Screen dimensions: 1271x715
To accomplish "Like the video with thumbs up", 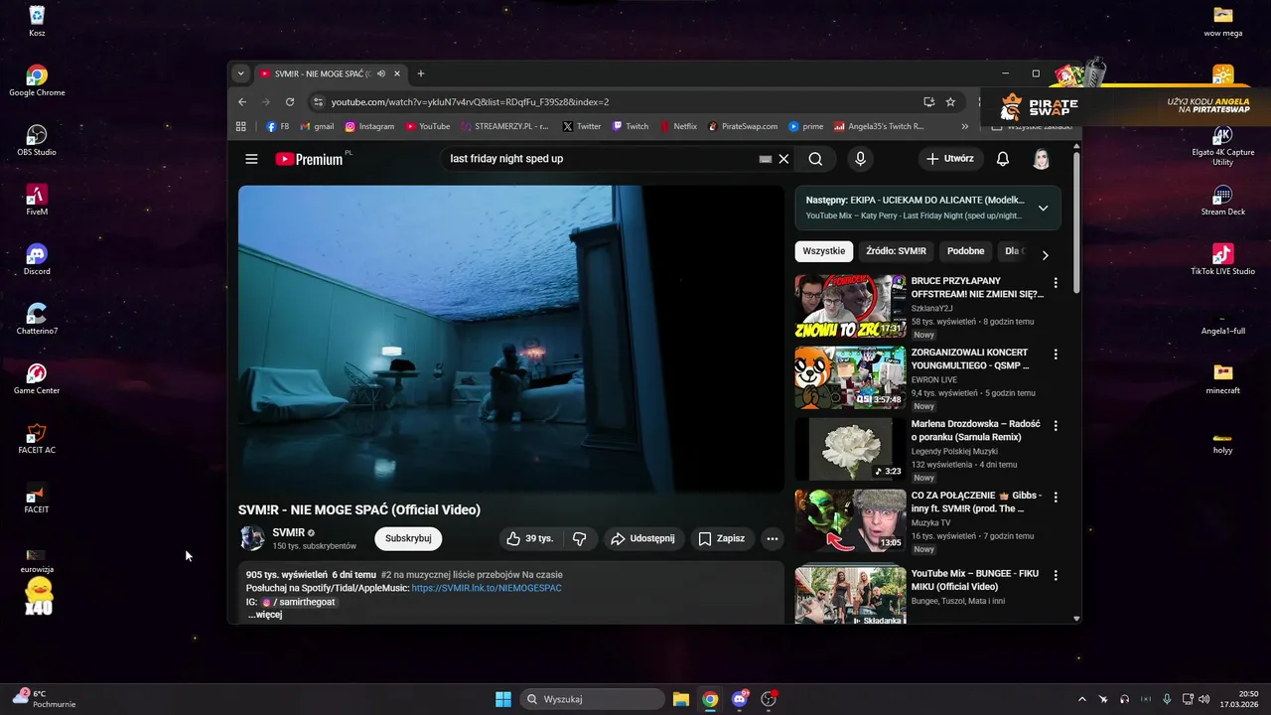I will coord(529,538).
